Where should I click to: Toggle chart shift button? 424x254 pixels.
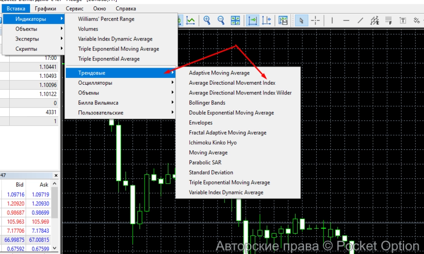(x=267, y=20)
